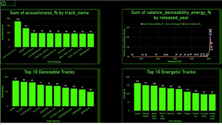Select the You Right bar valued 83
Screen dimensions: 222x125
pyautogui.click(x=24, y=94)
